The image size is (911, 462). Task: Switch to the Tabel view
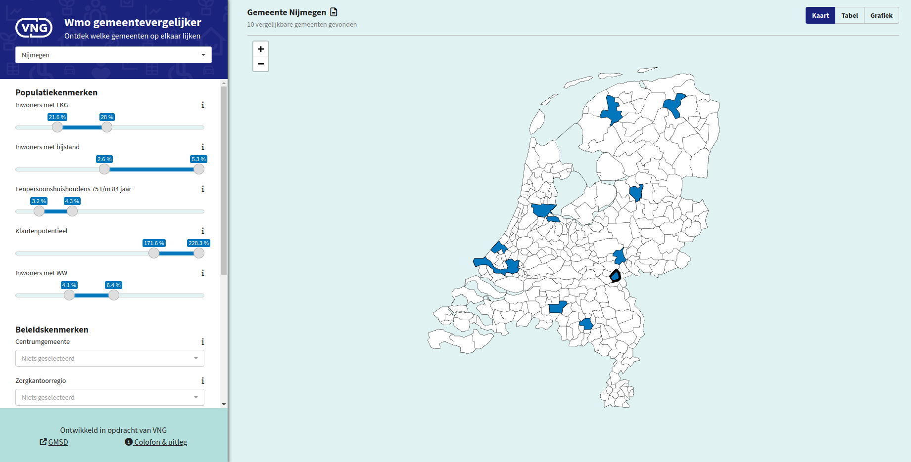click(850, 15)
